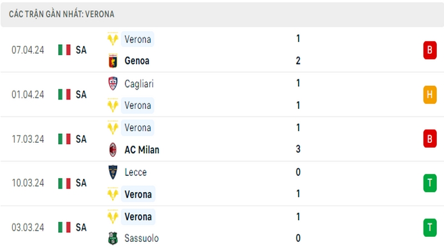Click Italy flag beside the 01.04.24 match
Viewport: 444px width, 249px height.
[64, 95]
